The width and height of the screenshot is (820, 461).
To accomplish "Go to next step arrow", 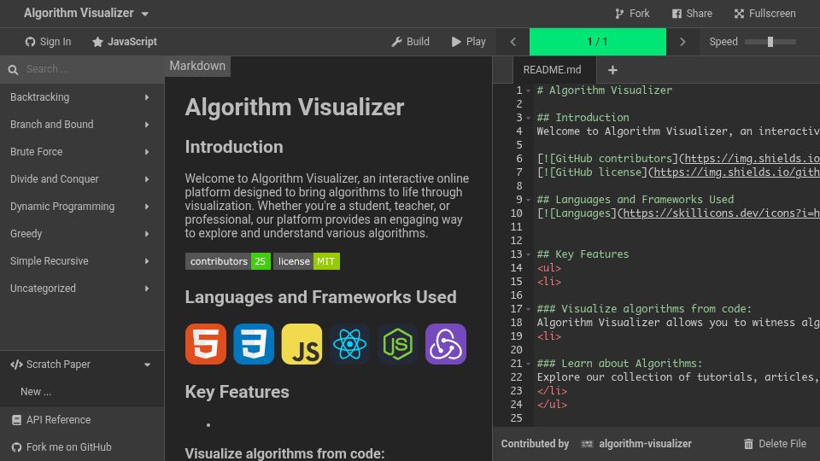I will (x=682, y=42).
